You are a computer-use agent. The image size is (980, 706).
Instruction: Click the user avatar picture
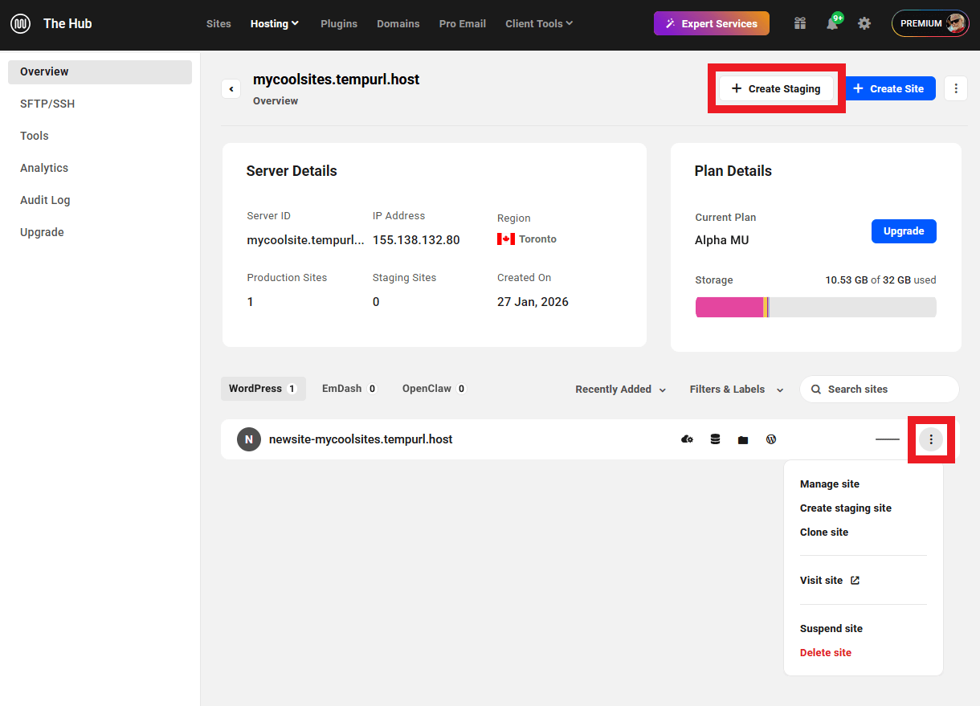(957, 23)
